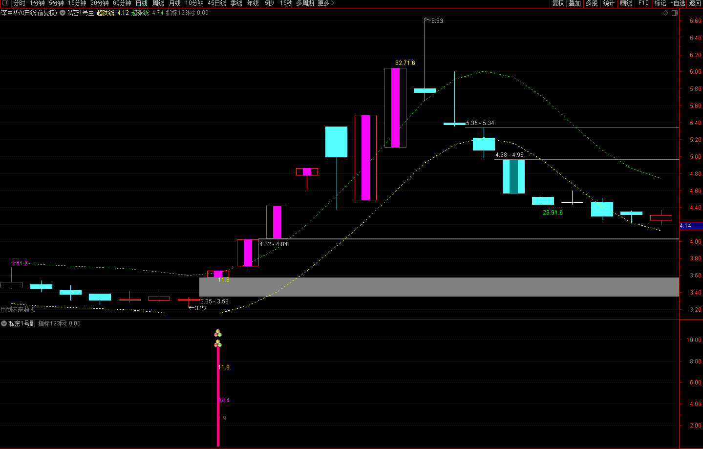This screenshot has width=703, height=449.
Task: Click the 4.14 current price tag
Action: pos(691,226)
